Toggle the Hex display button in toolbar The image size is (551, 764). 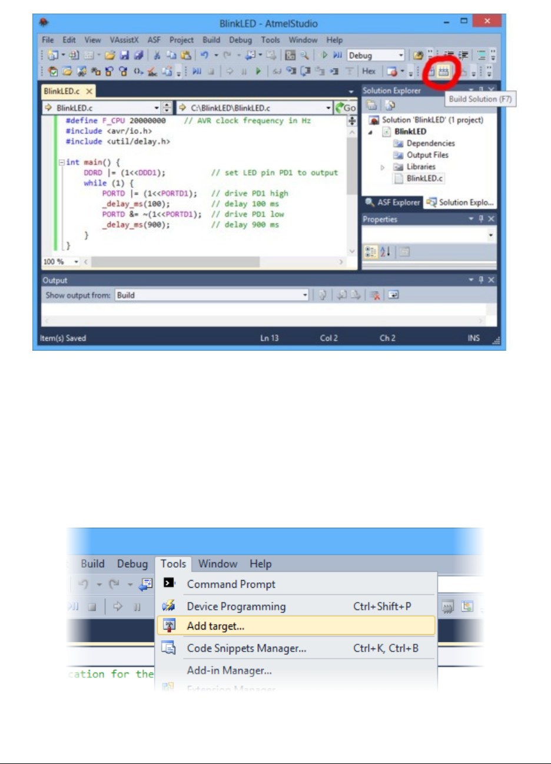pos(369,71)
